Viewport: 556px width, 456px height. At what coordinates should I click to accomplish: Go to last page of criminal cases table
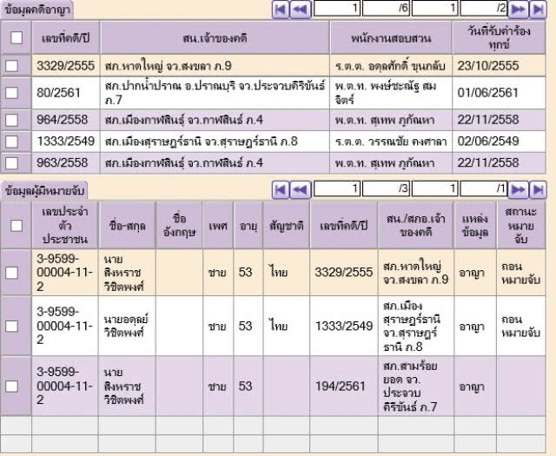pyautogui.click(x=538, y=10)
